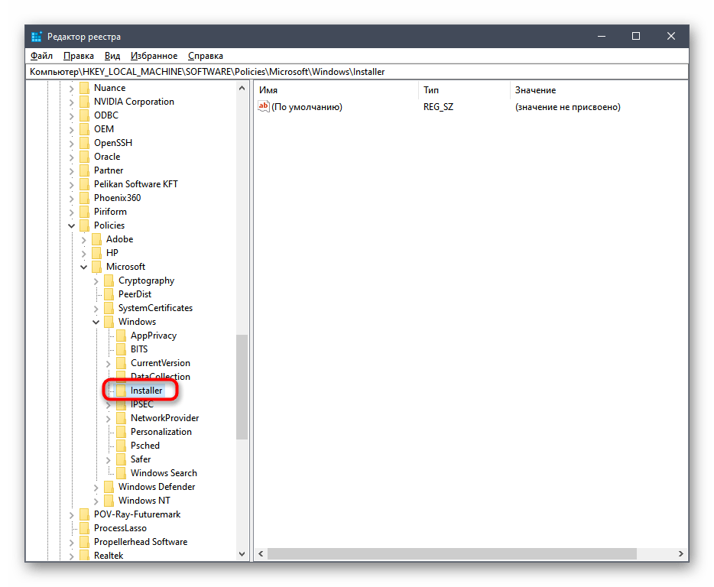The width and height of the screenshot is (714, 587).
Task: Click the Phoenix360 folder icon
Action: coord(84,198)
